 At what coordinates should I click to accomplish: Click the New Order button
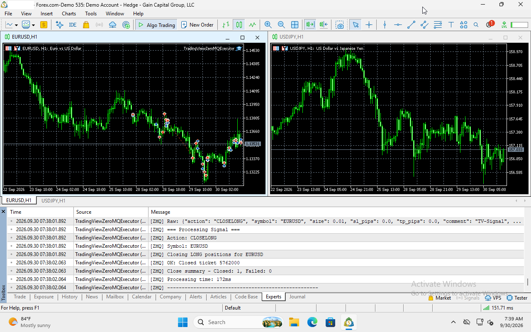pos(197,25)
